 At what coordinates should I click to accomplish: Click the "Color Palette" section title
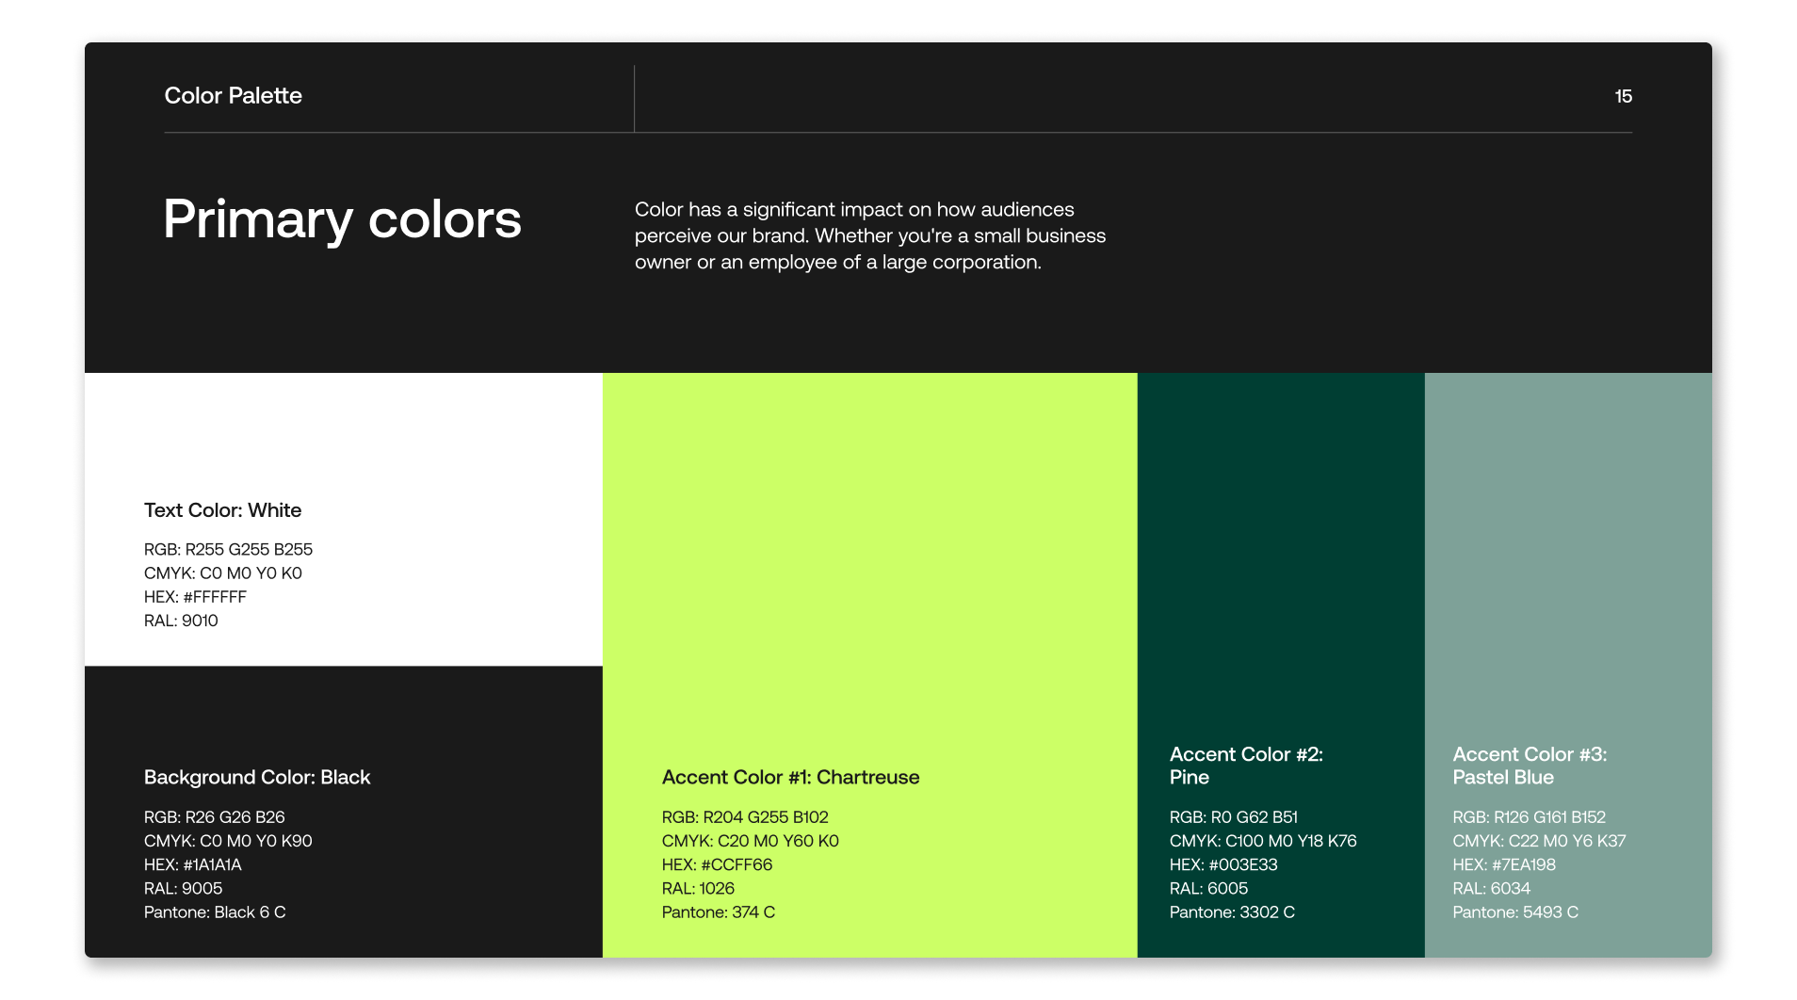click(233, 96)
